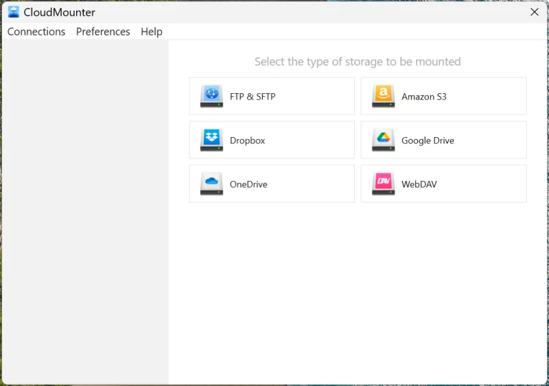
Task: Pick the "Dropbox" storage label text
Action: click(x=247, y=141)
